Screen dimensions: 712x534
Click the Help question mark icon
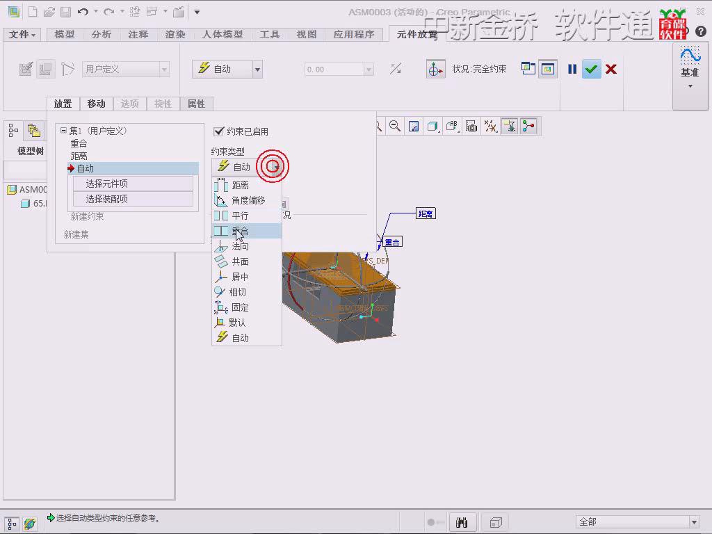coord(701,31)
